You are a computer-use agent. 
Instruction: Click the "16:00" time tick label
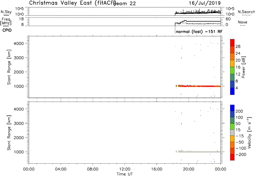point(157,169)
